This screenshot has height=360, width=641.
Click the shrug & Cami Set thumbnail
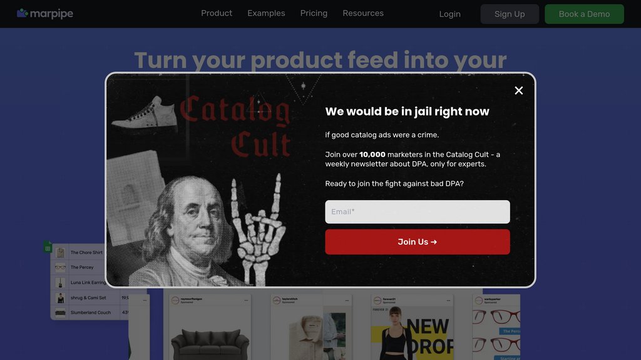tap(61, 298)
